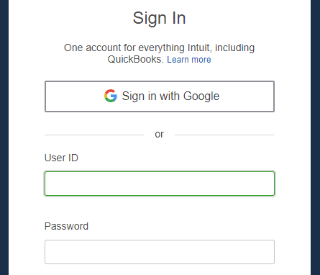The height and width of the screenshot is (275, 320).
Task: Click the dark navy margin right of the form
Action: [316, 137]
